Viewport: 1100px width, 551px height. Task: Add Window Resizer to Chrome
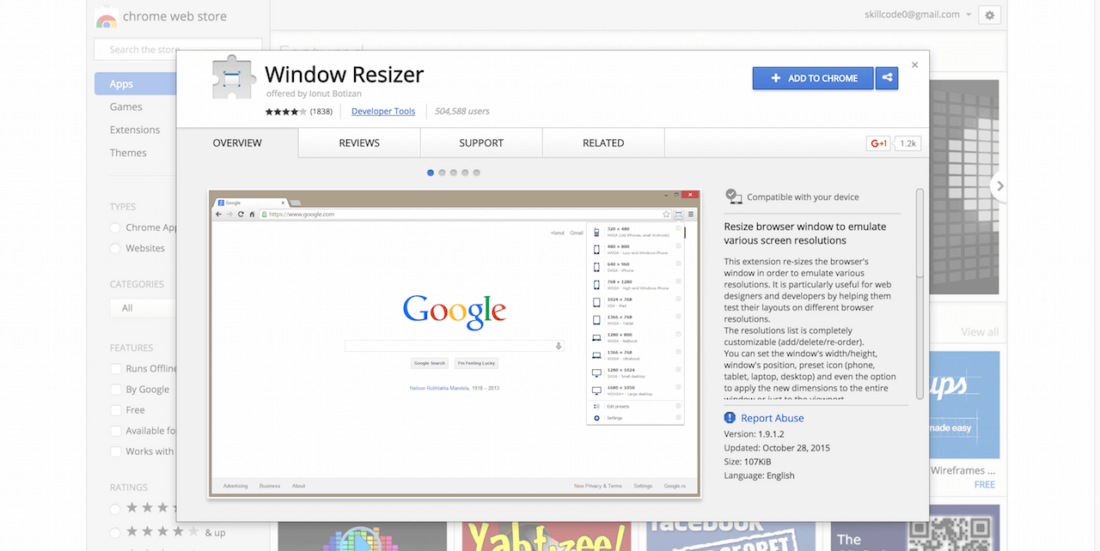tap(813, 78)
